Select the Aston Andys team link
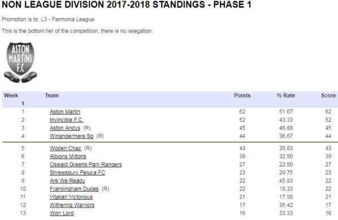Screen dimensions: 338x220 tap(65, 128)
